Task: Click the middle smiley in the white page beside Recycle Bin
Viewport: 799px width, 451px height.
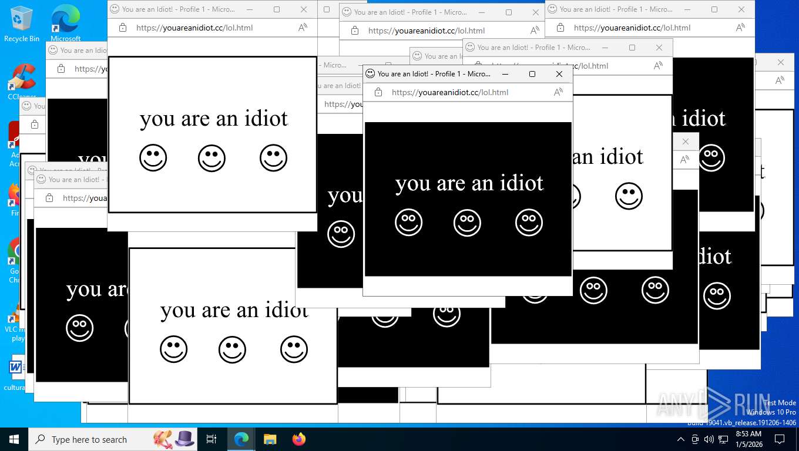Action: pos(212,158)
